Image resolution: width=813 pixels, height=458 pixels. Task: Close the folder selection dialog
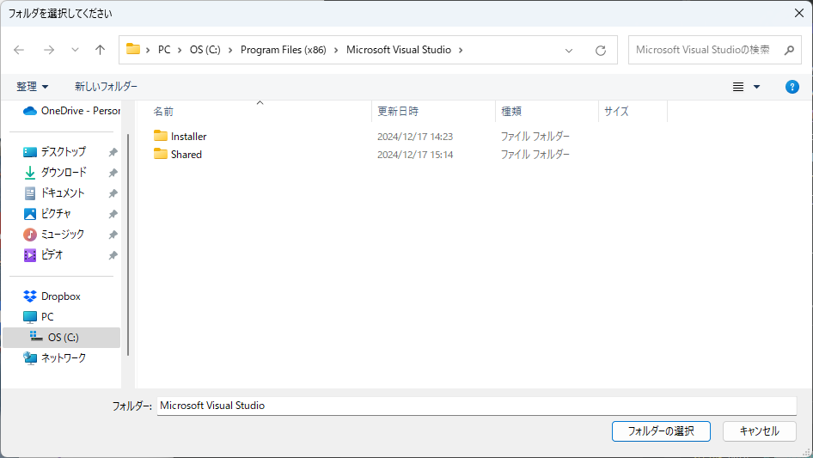(x=799, y=13)
